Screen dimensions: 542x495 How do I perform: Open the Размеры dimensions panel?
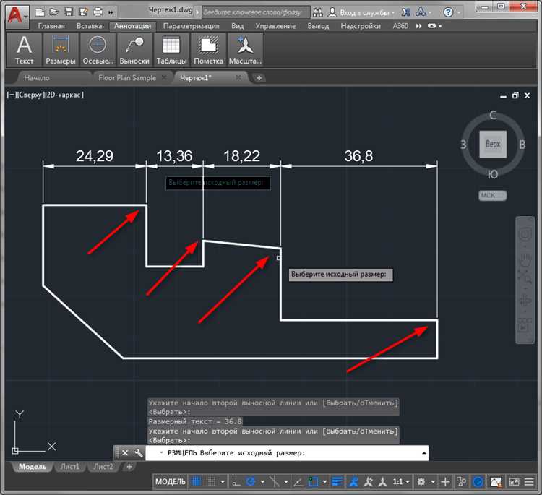pos(61,50)
